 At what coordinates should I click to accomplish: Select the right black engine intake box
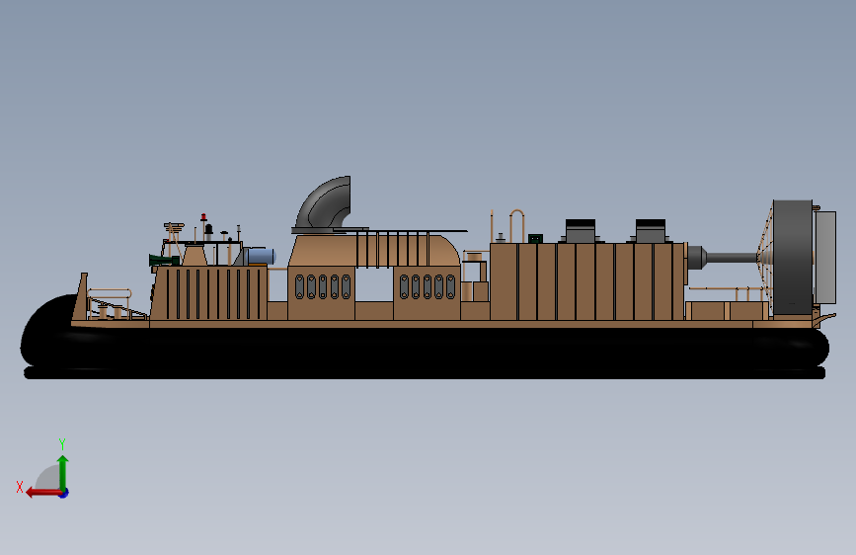tap(651, 230)
